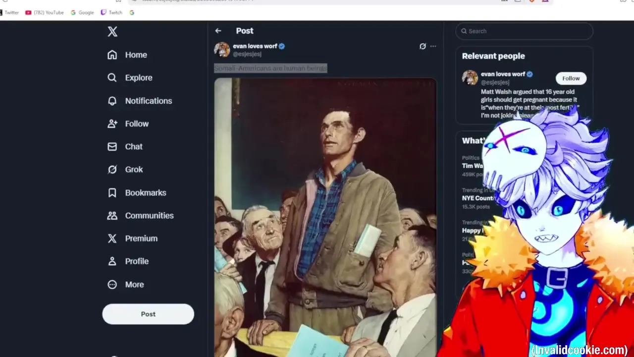Click evan loves worf post avatar
Image resolution: width=634 pixels, height=357 pixels.
[x=222, y=50]
